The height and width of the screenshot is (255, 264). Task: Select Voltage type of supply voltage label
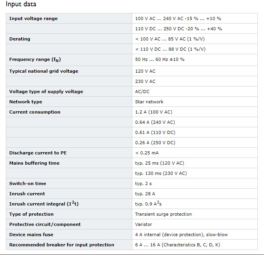pos(46,92)
